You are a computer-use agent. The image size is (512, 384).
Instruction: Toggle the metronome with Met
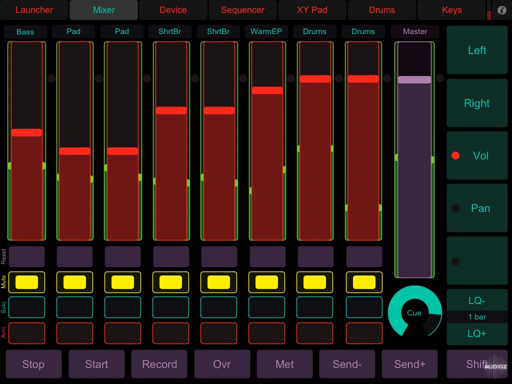coord(284,364)
